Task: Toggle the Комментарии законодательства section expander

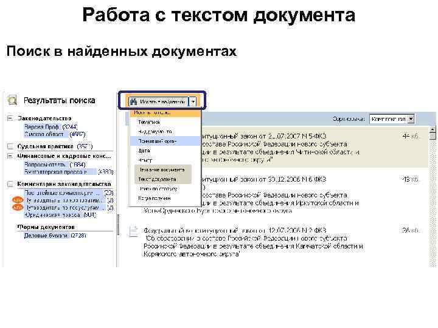Action: [10, 184]
